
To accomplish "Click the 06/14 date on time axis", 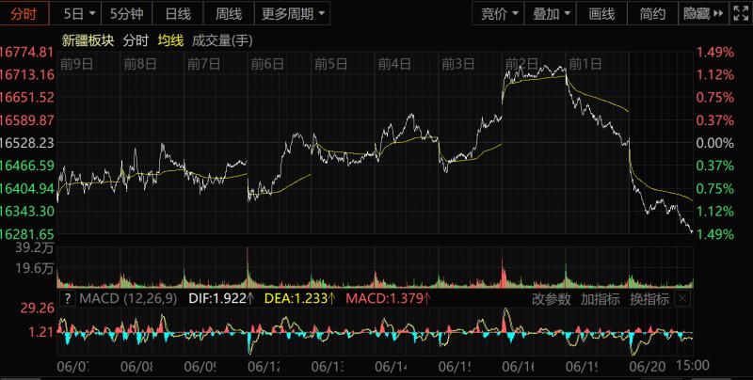I will [391, 367].
